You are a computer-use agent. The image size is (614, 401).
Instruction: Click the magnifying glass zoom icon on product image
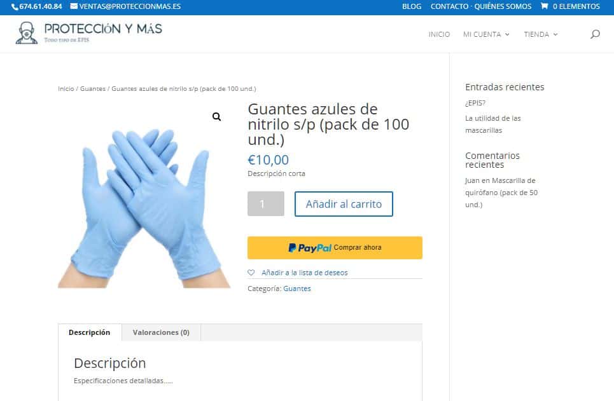pyautogui.click(x=216, y=116)
